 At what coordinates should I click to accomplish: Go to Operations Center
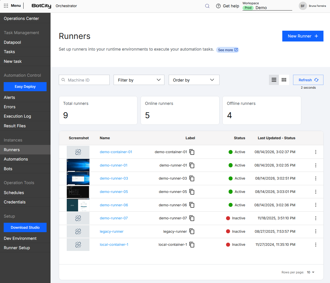(21, 18)
